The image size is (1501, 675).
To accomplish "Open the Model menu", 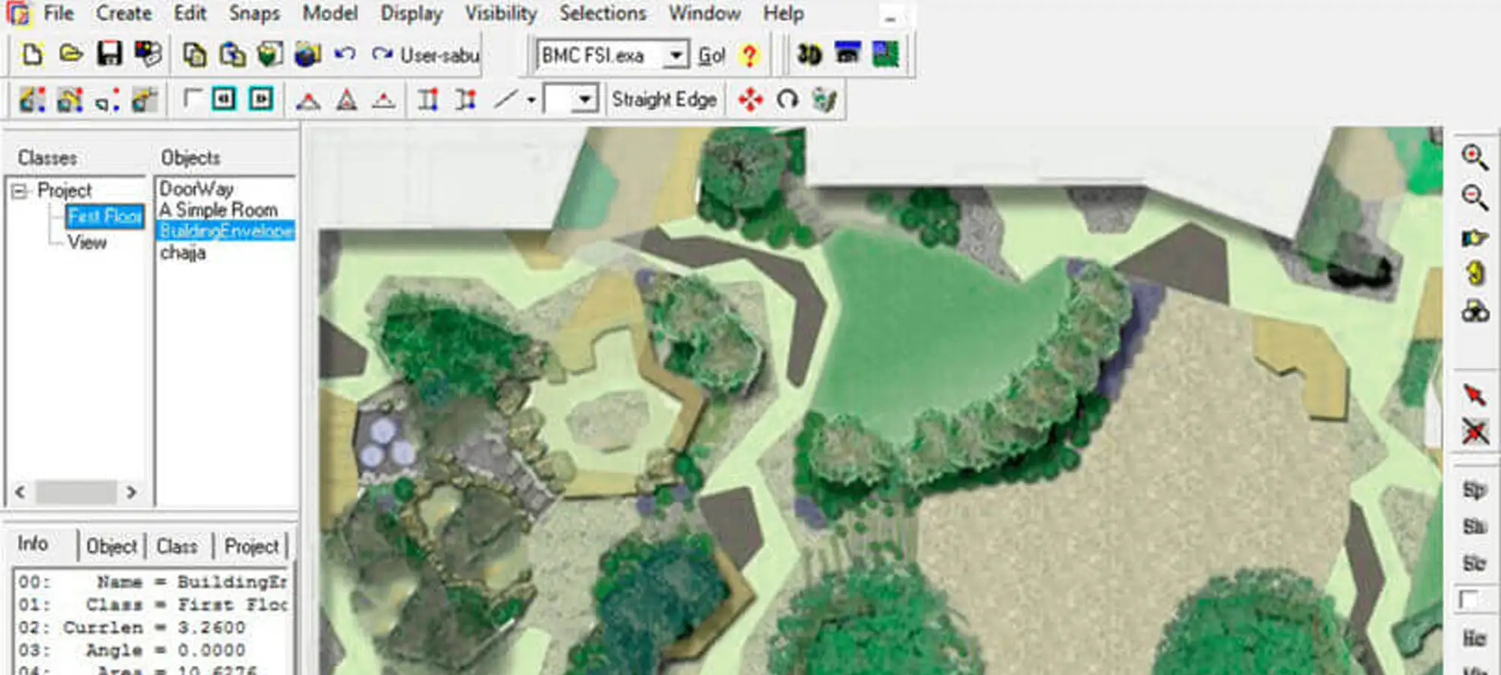I will pos(330,13).
